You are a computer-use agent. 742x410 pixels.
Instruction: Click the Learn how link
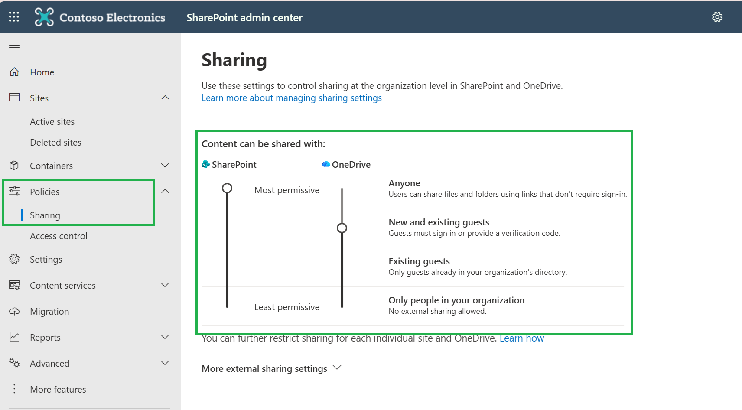click(x=522, y=338)
